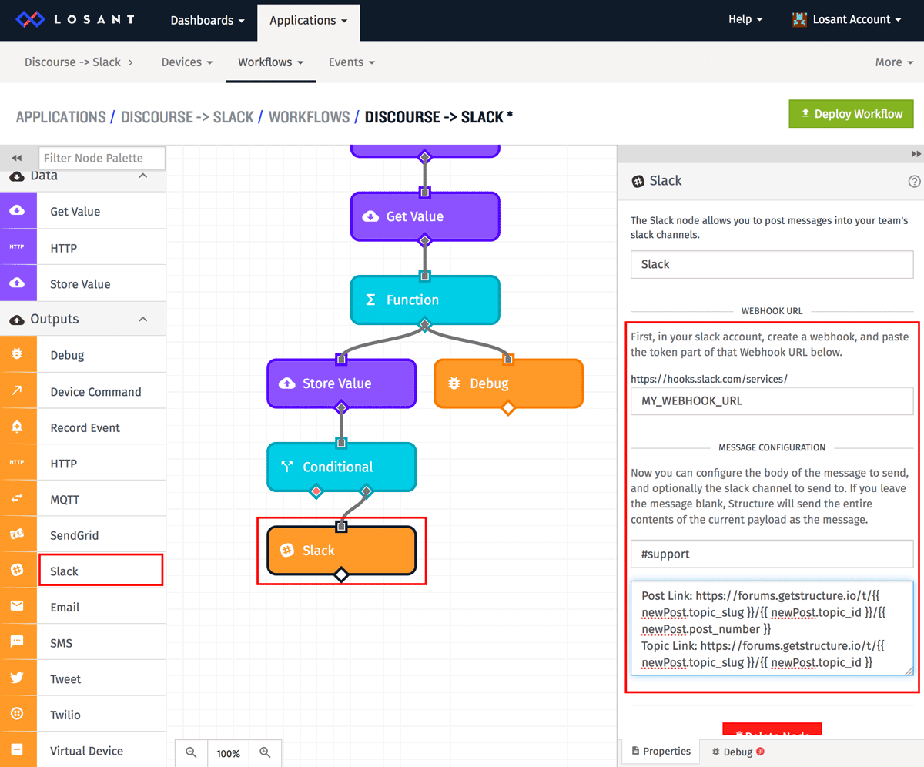Switch to the Properties tab

click(660, 751)
